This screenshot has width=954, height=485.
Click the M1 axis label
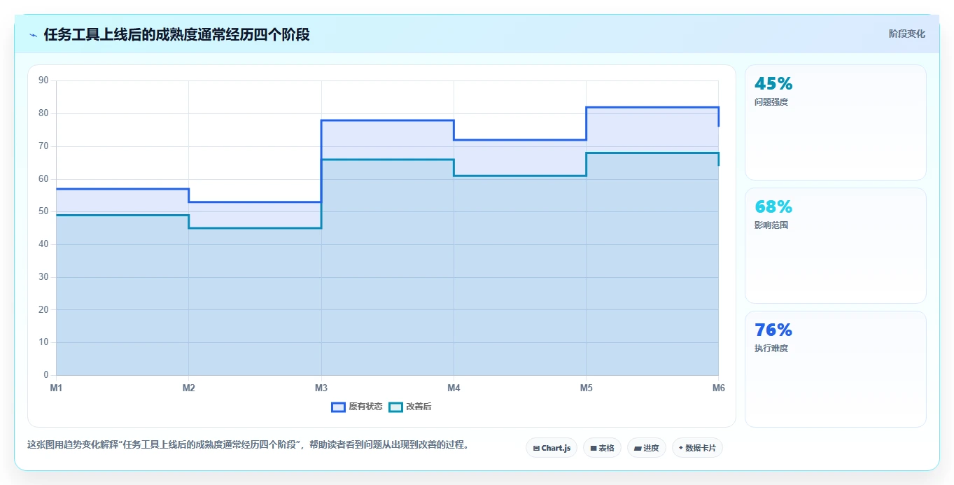[x=56, y=387]
